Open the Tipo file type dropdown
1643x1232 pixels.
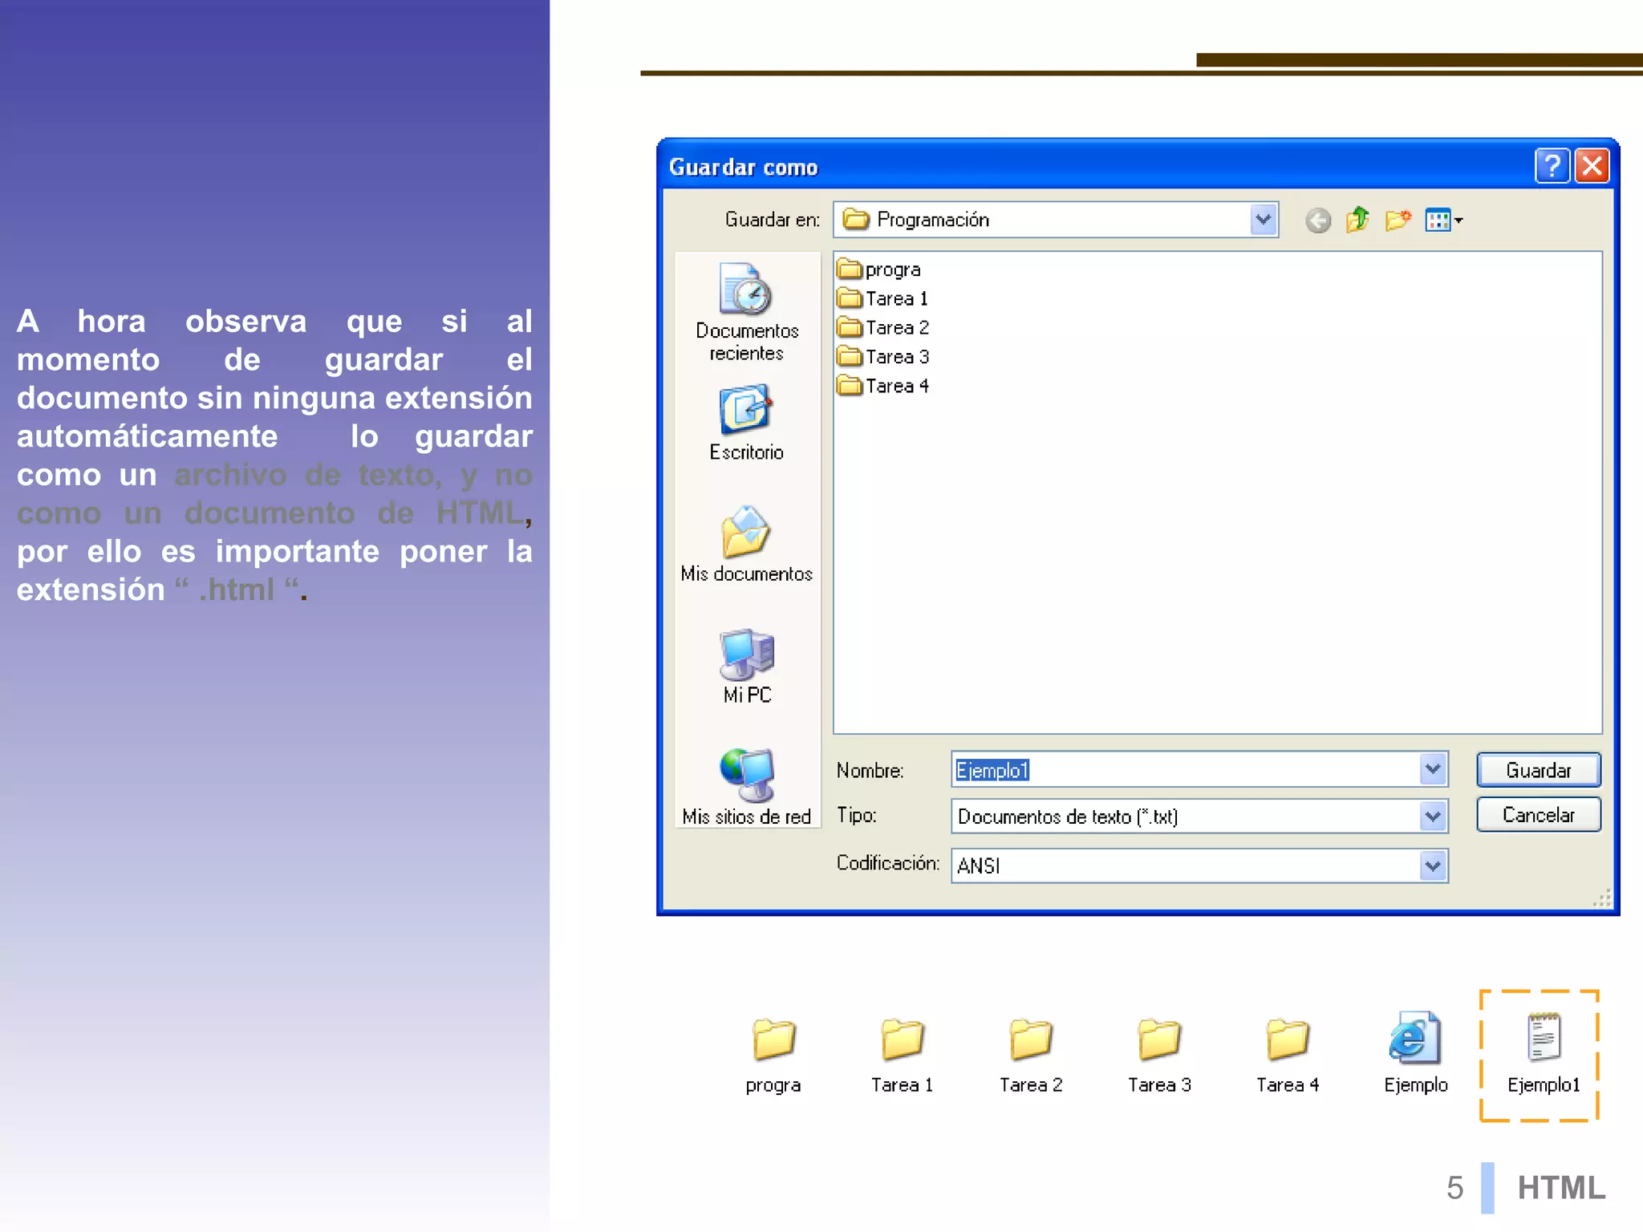pos(1433,817)
